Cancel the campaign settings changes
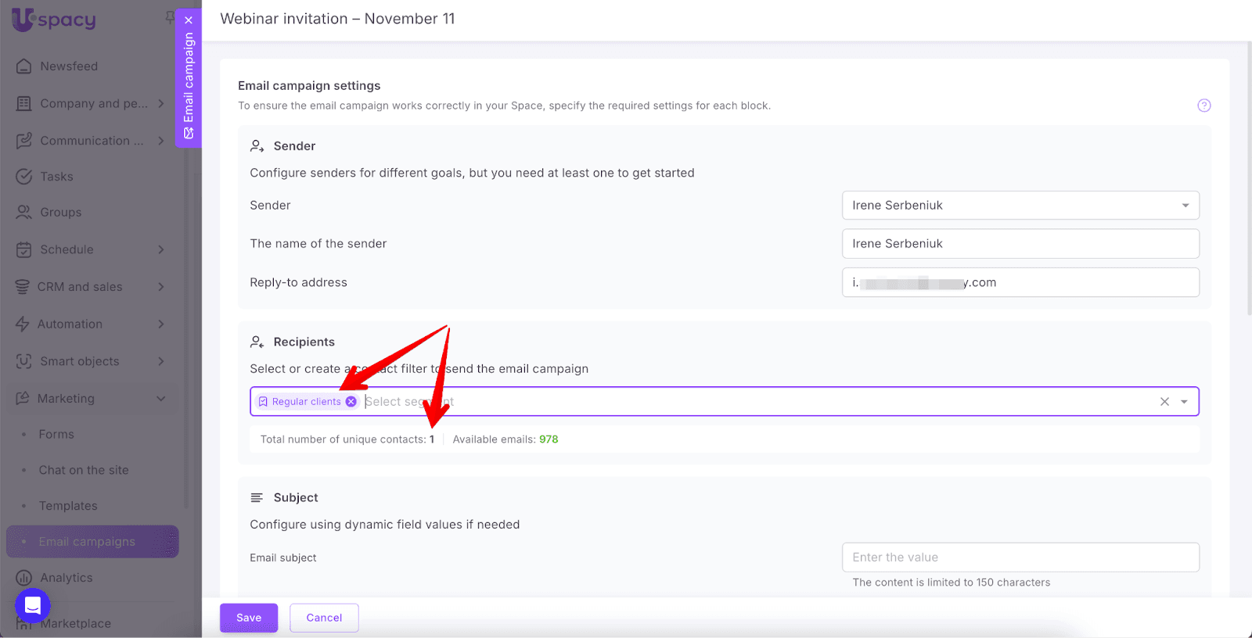1252x638 pixels. coord(324,618)
